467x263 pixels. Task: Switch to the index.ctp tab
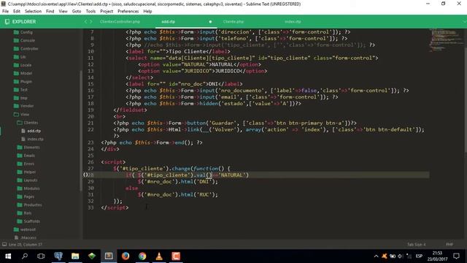click(x=293, y=22)
